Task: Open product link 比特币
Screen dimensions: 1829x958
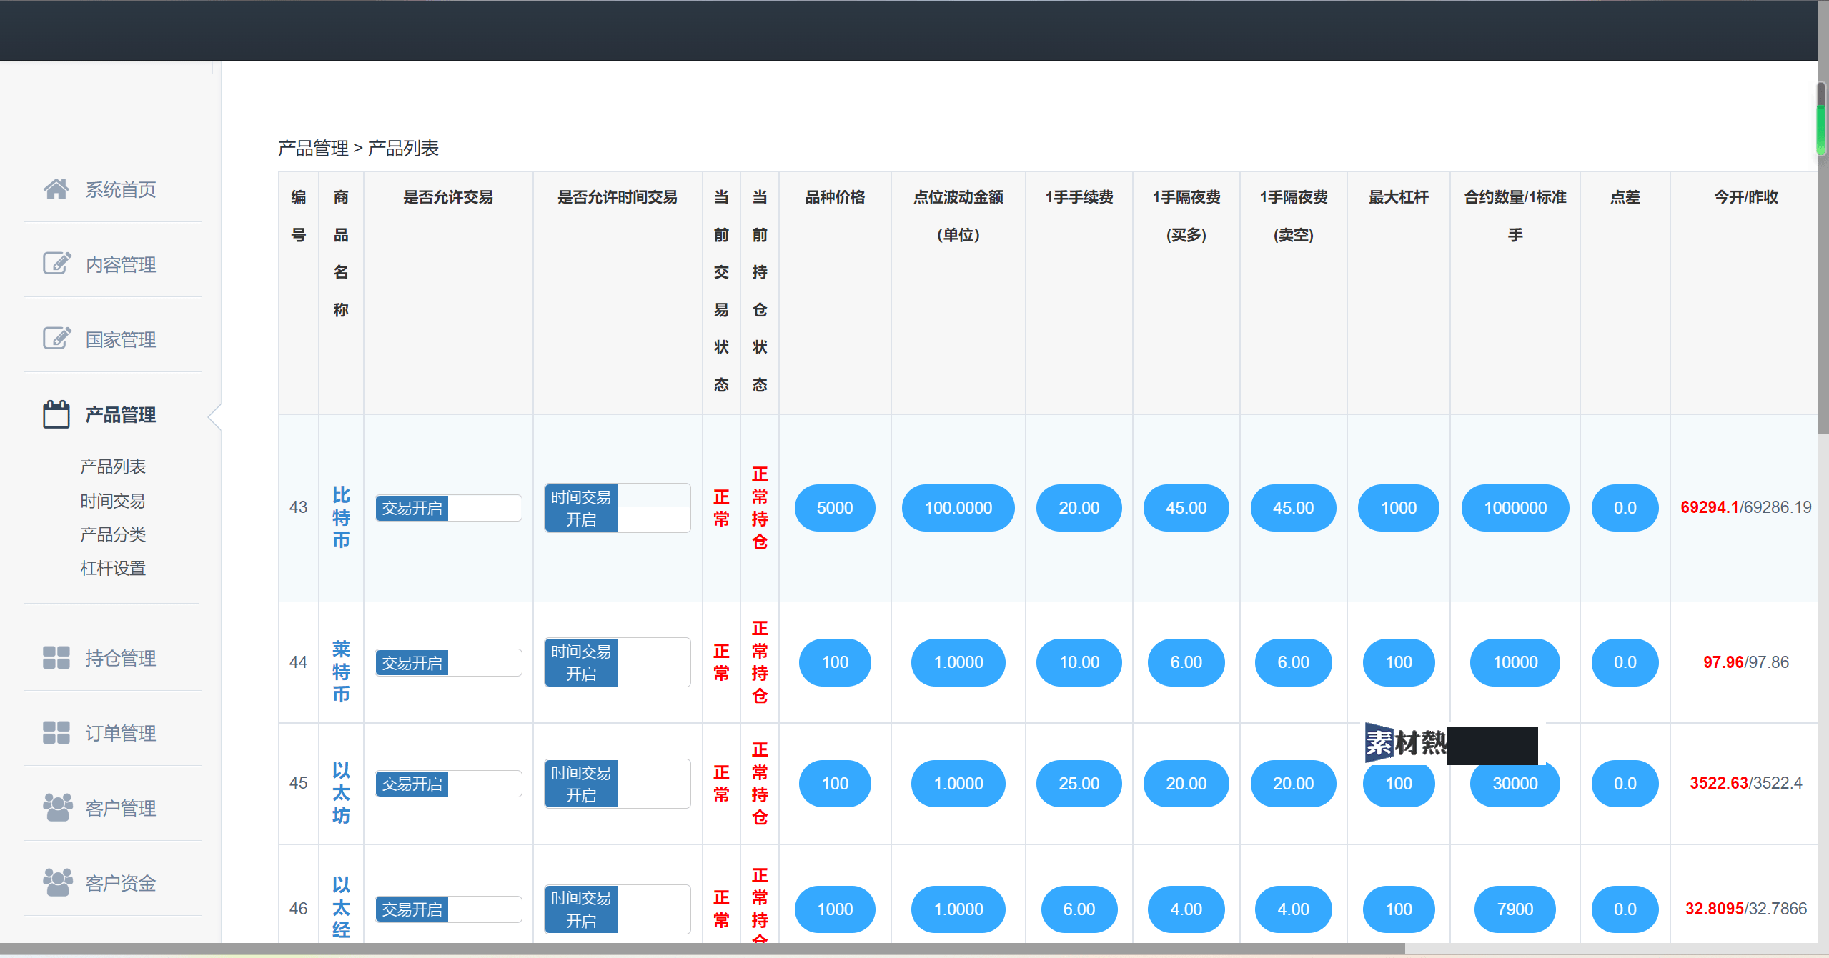Action: coord(342,517)
